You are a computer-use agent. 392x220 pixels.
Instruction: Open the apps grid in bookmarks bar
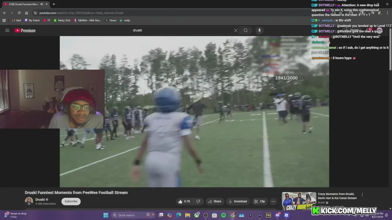point(4,20)
